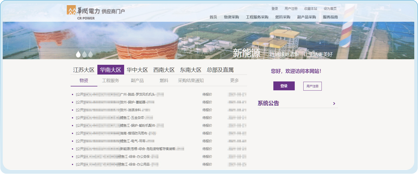This screenshot has width=418, height=174.
Task: Open the 广州-脱硫-罗茨风机机头 listing
Action: click(x=139, y=95)
